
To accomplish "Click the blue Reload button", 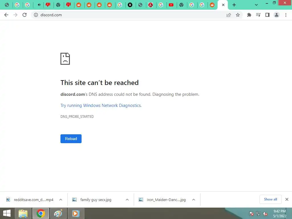I will [71, 139].
